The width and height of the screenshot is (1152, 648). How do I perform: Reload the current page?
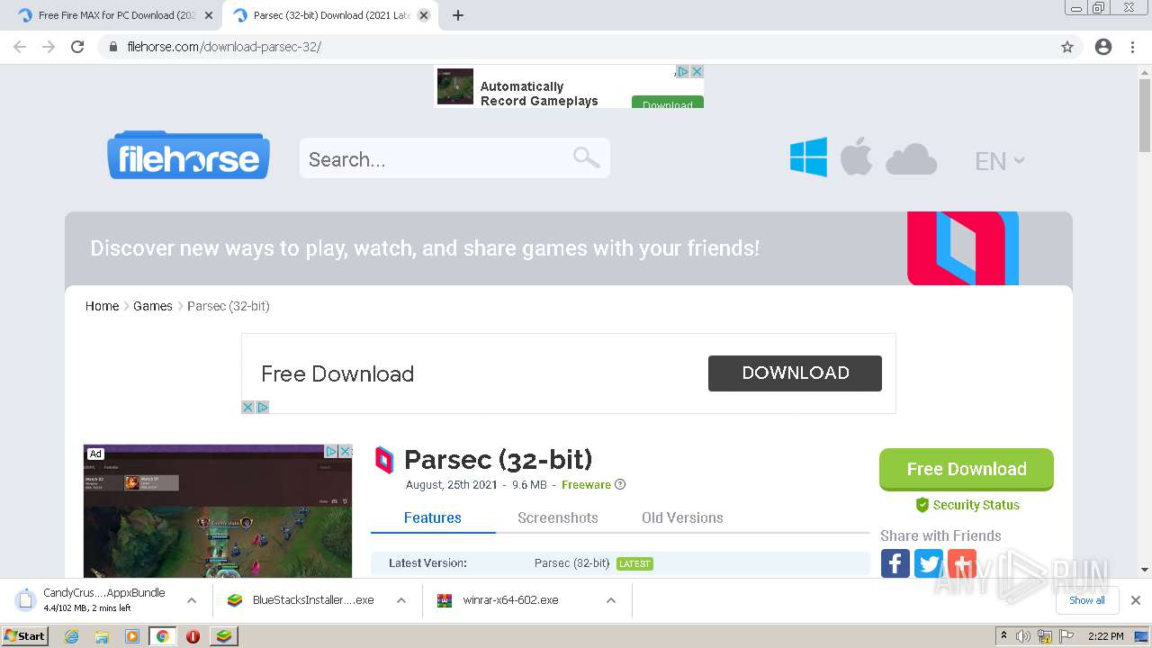[x=77, y=47]
